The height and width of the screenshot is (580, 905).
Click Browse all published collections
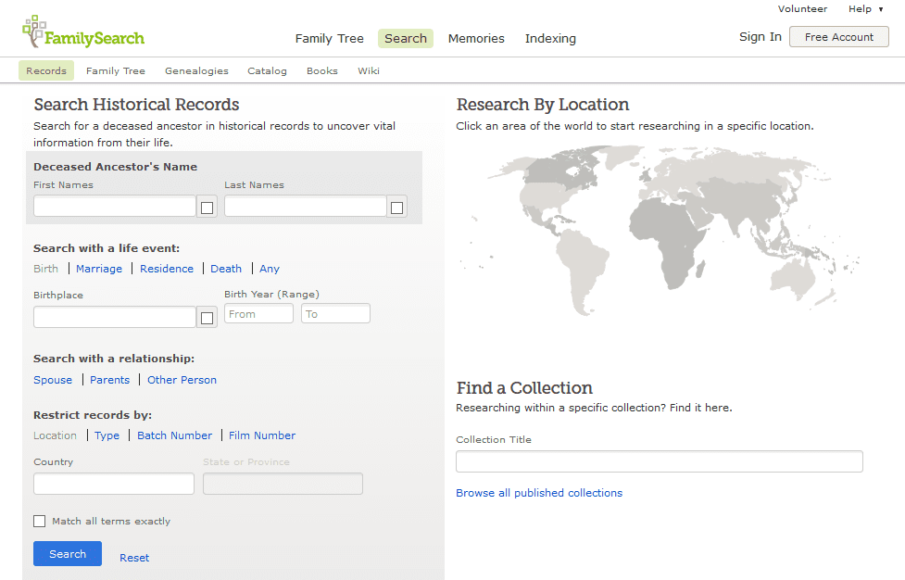[x=539, y=493]
